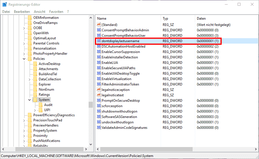Click the tree pane scroll down arrow
Image resolution: width=259 pixels, height=159 pixels.
point(91,144)
